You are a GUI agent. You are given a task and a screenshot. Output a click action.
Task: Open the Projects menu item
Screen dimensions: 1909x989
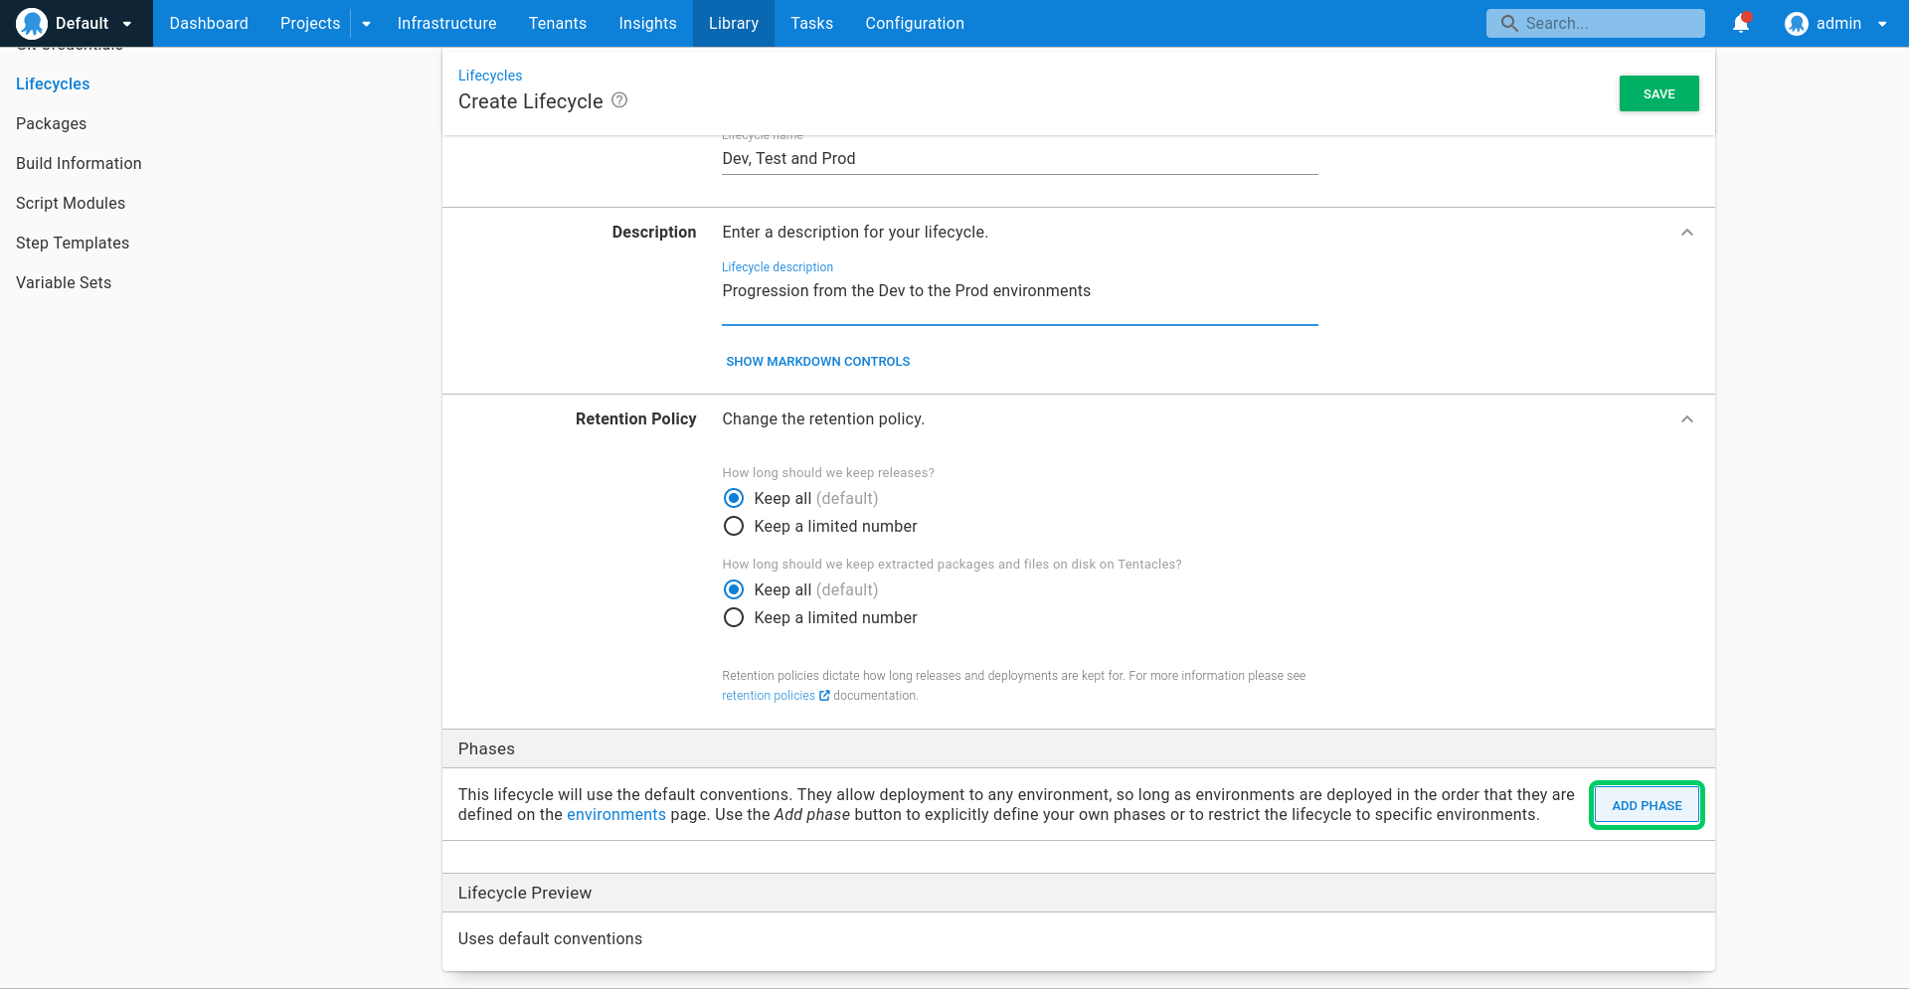pyautogui.click(x=310, y=23)
